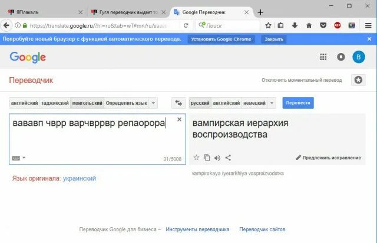Clear the source text field
This screenshot has height=243, width=377.
(x=179, y=119)
